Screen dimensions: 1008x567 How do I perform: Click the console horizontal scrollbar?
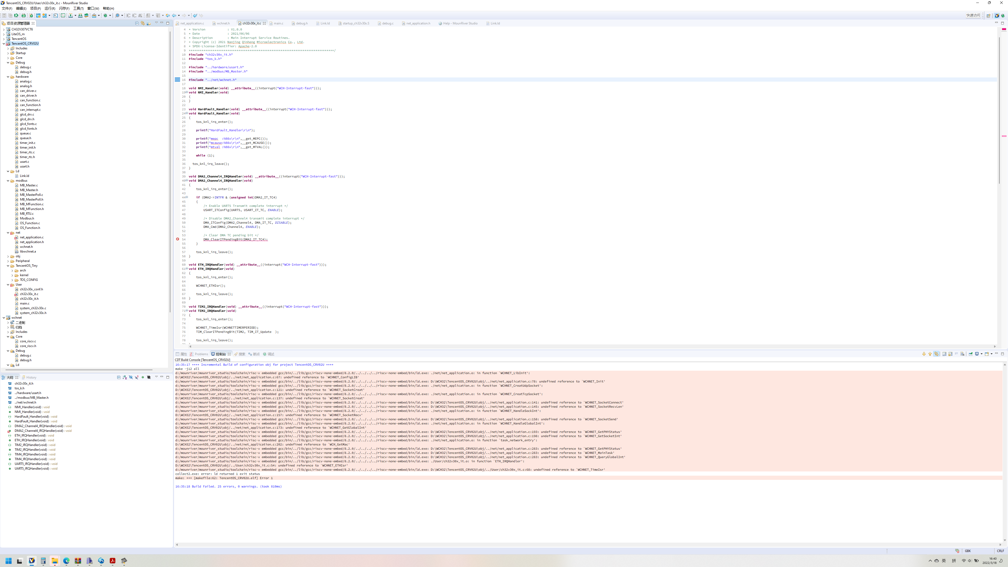(589, 545)
